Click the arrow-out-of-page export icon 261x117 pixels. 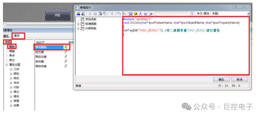(151, 14)
